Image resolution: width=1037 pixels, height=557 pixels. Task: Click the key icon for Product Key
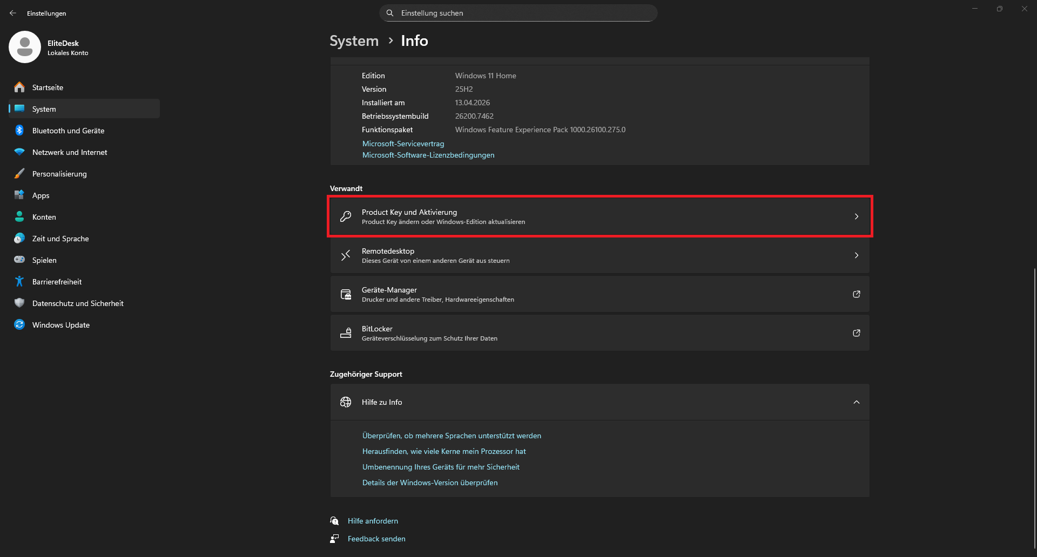click(x=346, y=216)
